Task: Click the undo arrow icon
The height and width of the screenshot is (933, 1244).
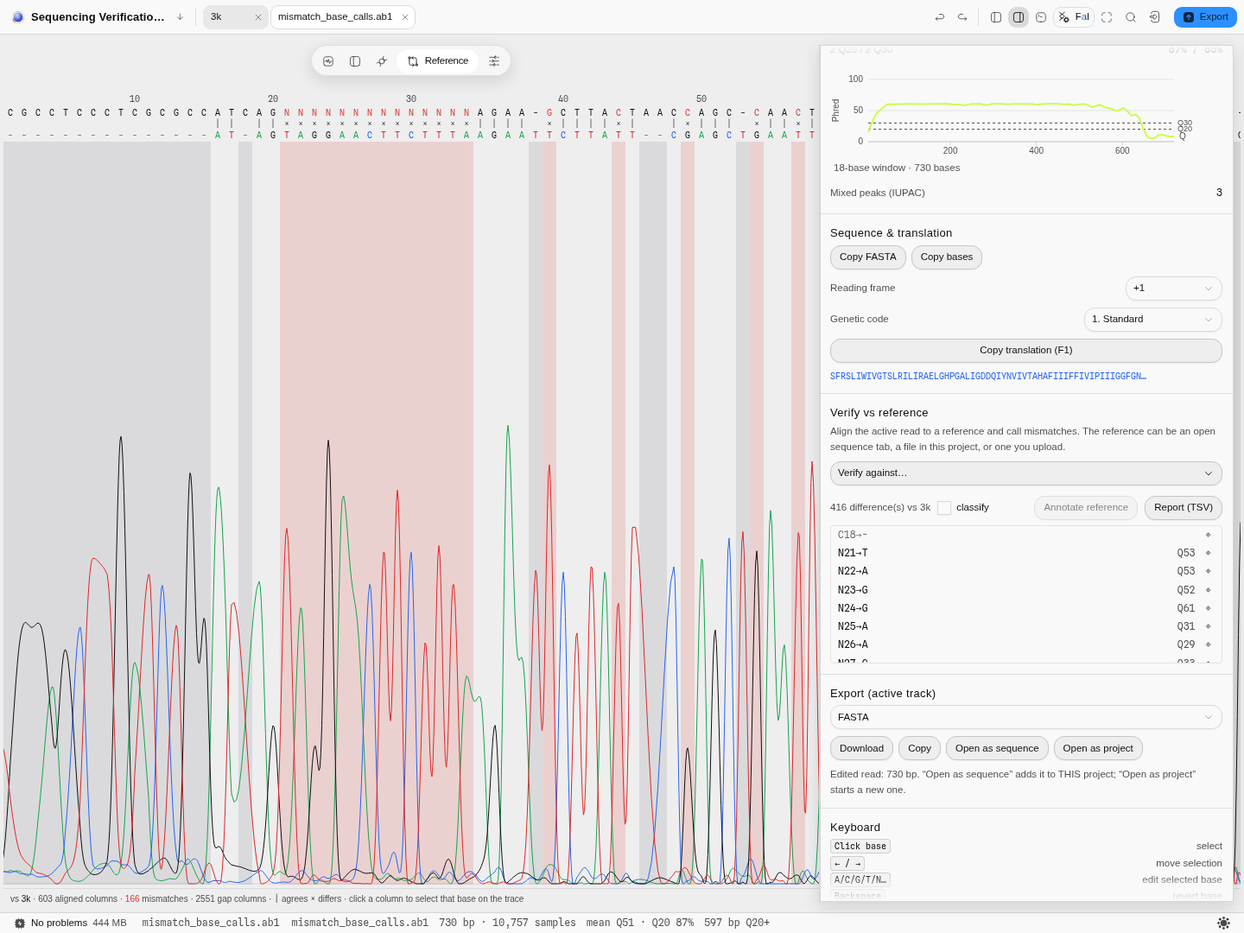Action: tap(940, 17)
